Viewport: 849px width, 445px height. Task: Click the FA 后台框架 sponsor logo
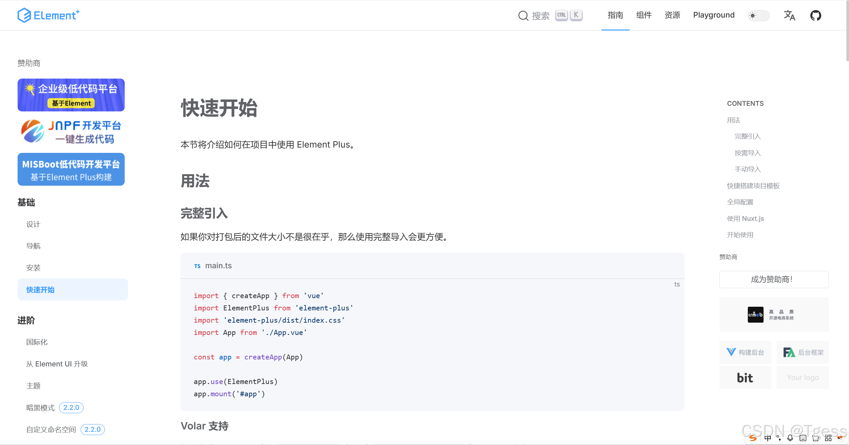[x=803, y=352]
